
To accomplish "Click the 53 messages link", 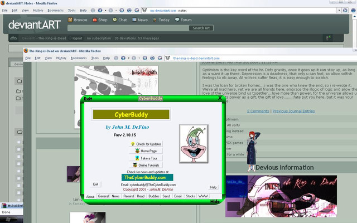I will [x=148, y=38].
